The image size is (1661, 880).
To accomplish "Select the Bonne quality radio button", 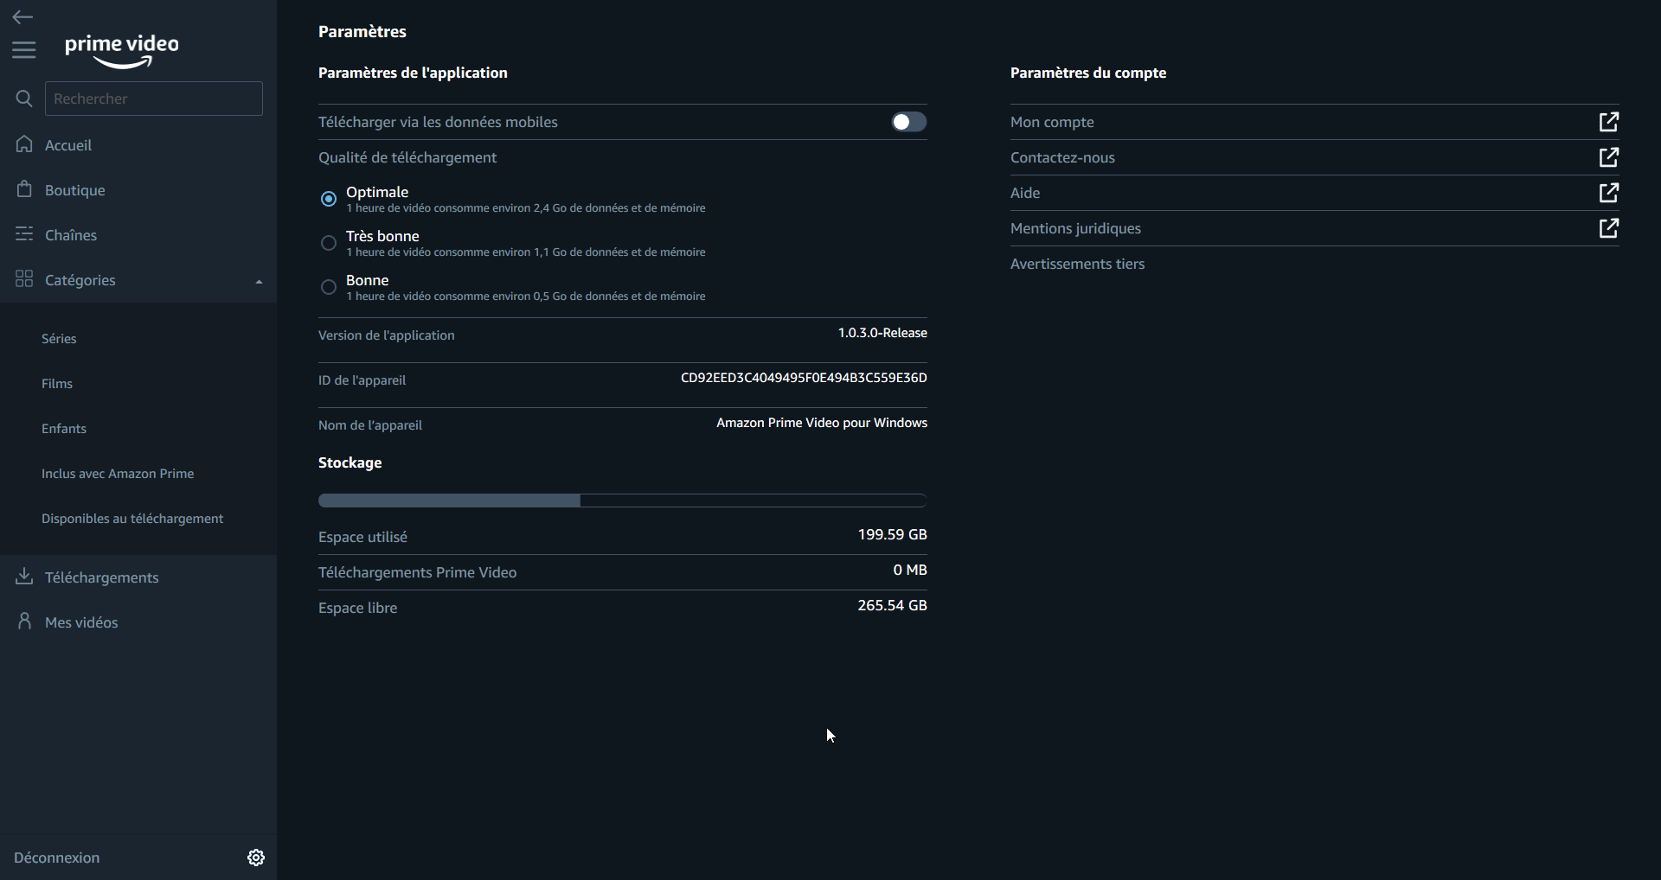I will point(329,287).
